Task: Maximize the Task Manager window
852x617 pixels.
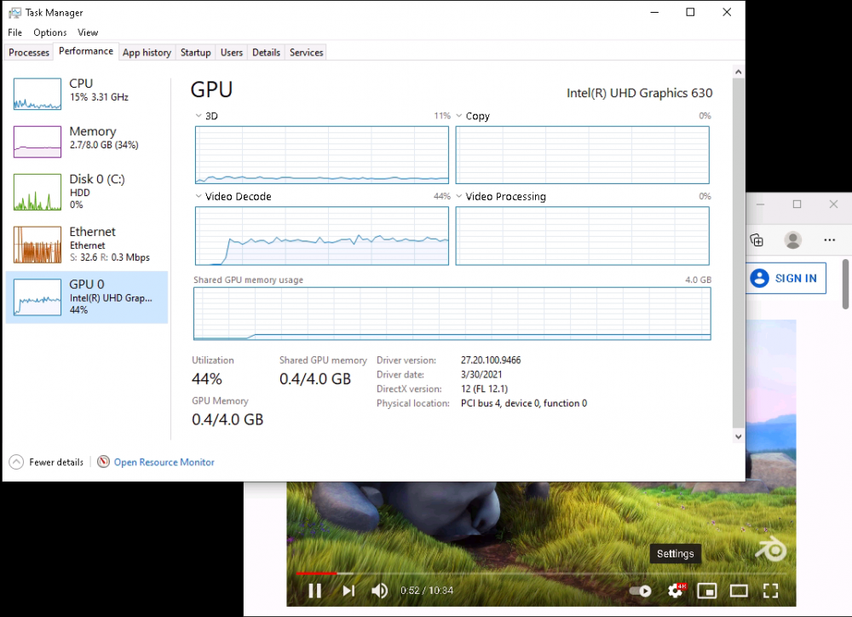Action: point(690,12)
